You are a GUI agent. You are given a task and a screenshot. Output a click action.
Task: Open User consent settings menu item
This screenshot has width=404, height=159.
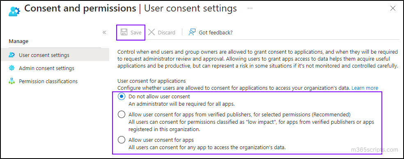point(55,55)
